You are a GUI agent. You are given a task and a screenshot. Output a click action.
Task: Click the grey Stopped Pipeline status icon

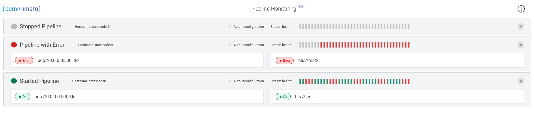[x=14, y=26]
